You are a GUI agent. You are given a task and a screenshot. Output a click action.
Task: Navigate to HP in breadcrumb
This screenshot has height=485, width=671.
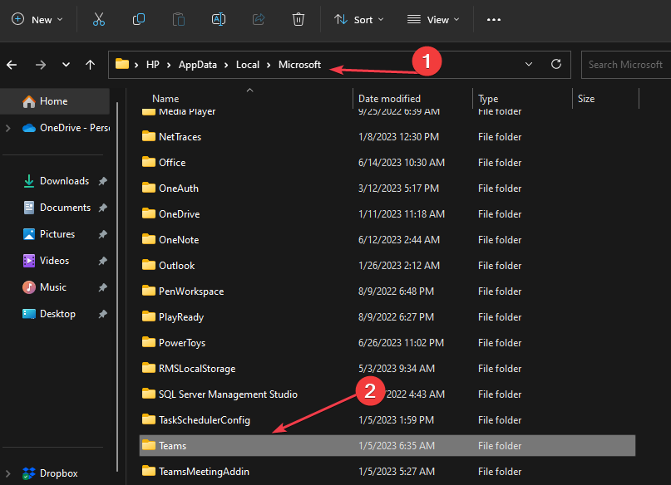153,65
